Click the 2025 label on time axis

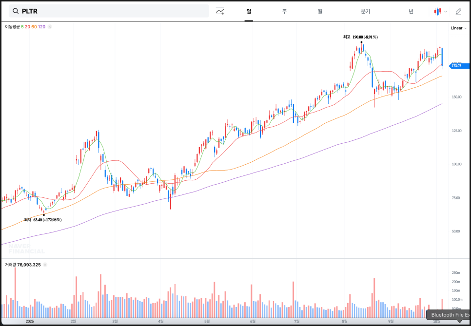click(29, 322)
